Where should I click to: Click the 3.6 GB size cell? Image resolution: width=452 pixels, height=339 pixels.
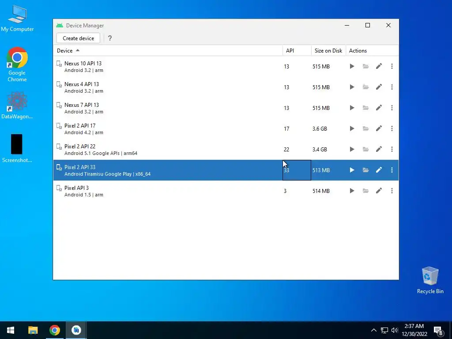pos(328,128)
